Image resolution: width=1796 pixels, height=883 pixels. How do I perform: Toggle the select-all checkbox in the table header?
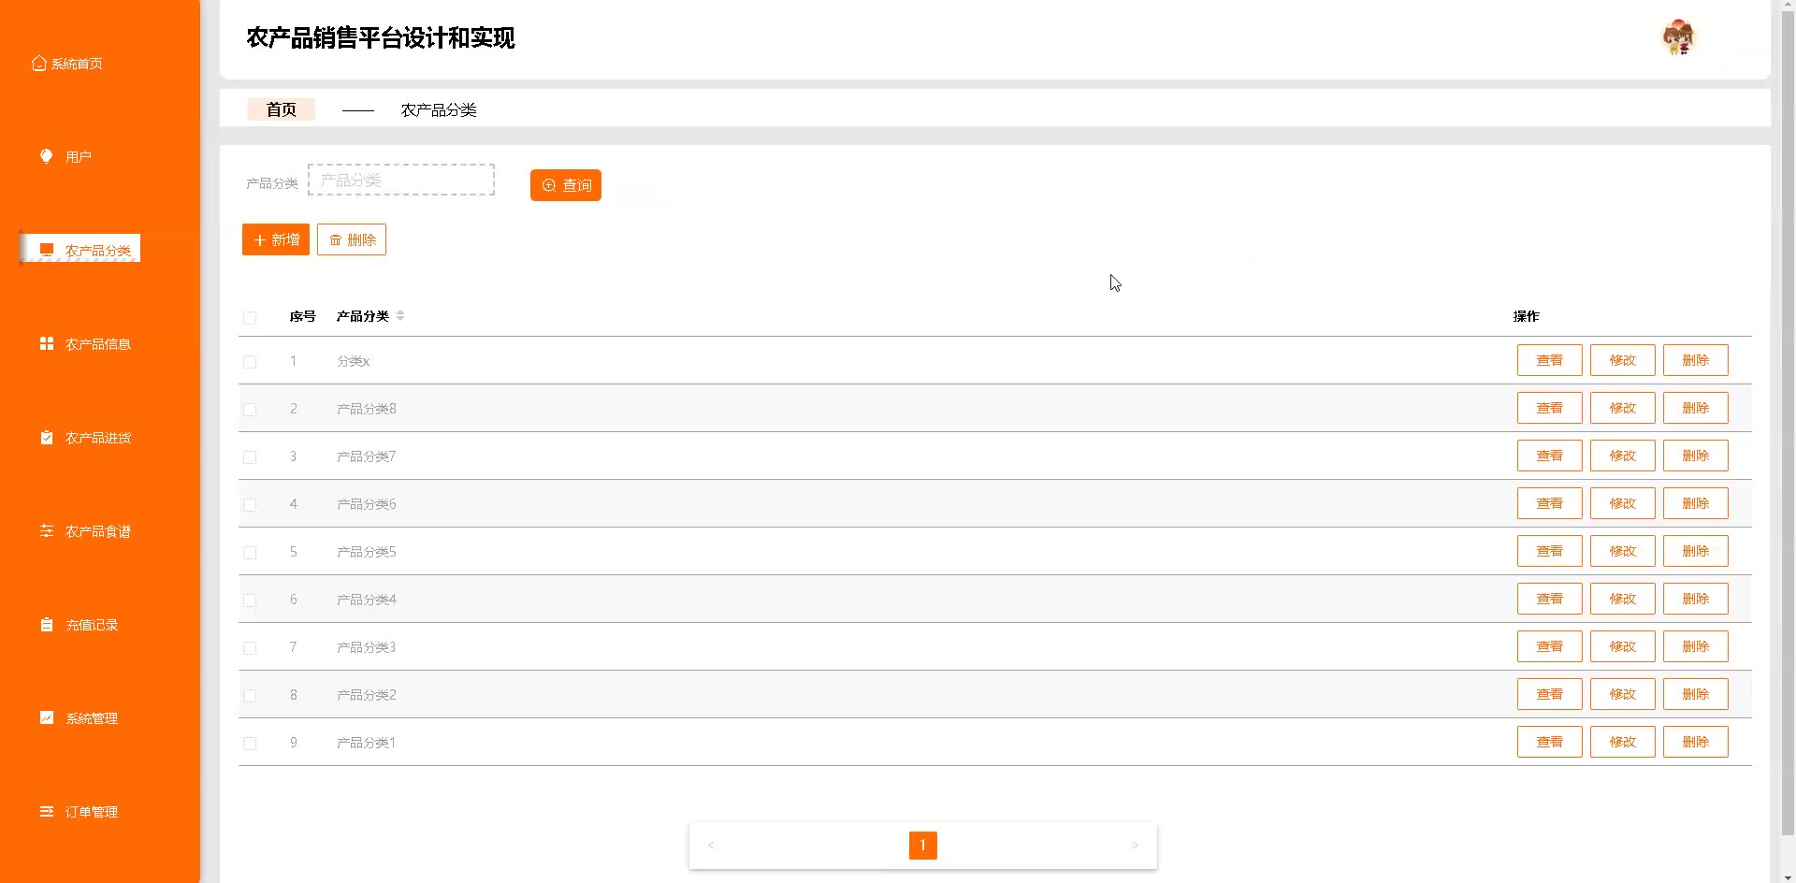tap(250, 318)
